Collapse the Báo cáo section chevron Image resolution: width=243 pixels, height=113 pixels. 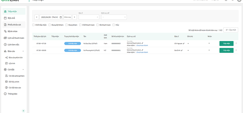23,51
